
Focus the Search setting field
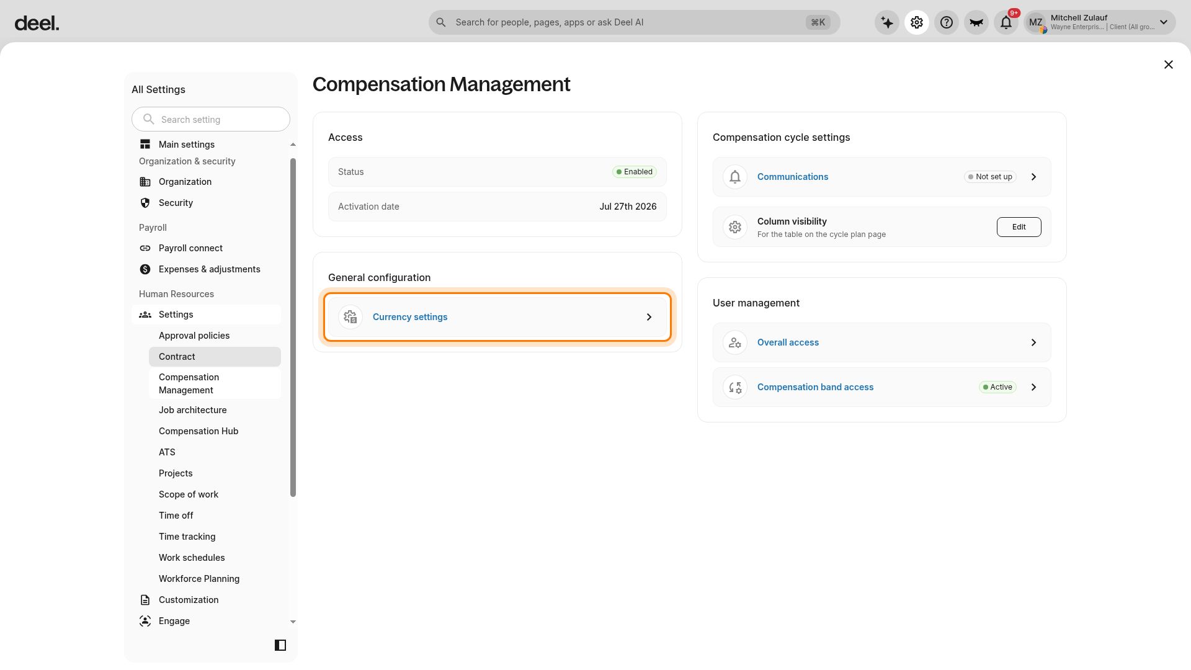[x=211, y=119]
